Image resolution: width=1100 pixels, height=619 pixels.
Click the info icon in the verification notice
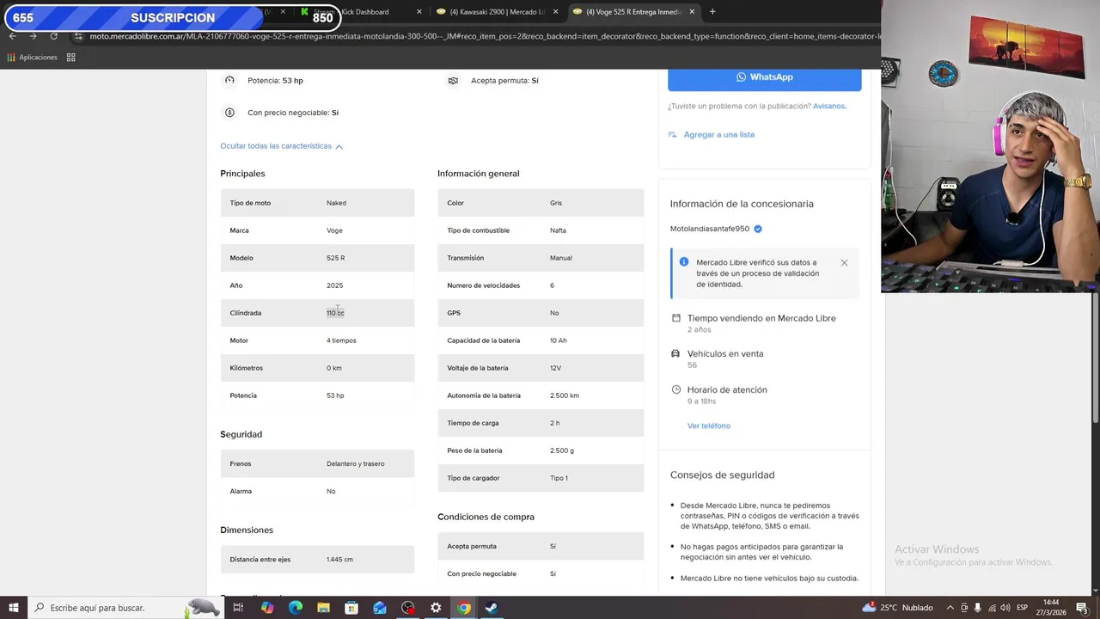pyautogui.click(x=684, y=262)
